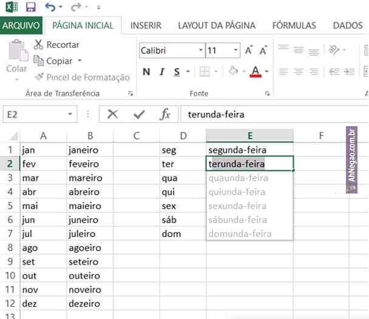Click the Insert Function fx icon
This screenshot has width=369, height=319.
tap(165, 115)
